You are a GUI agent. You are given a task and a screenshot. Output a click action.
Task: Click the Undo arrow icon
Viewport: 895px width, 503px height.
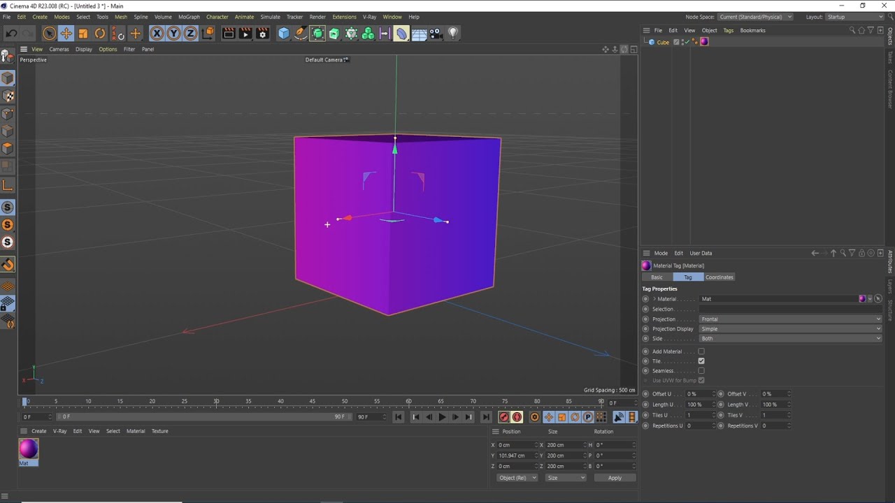[x=11, y=34]
